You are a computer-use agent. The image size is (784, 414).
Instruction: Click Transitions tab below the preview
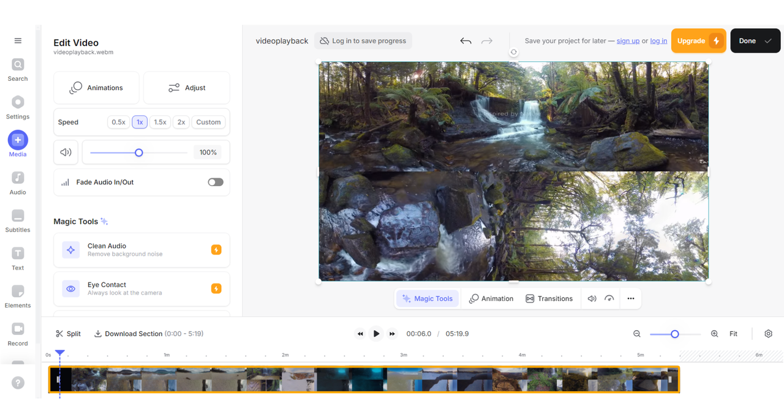(x=549, y=299)
